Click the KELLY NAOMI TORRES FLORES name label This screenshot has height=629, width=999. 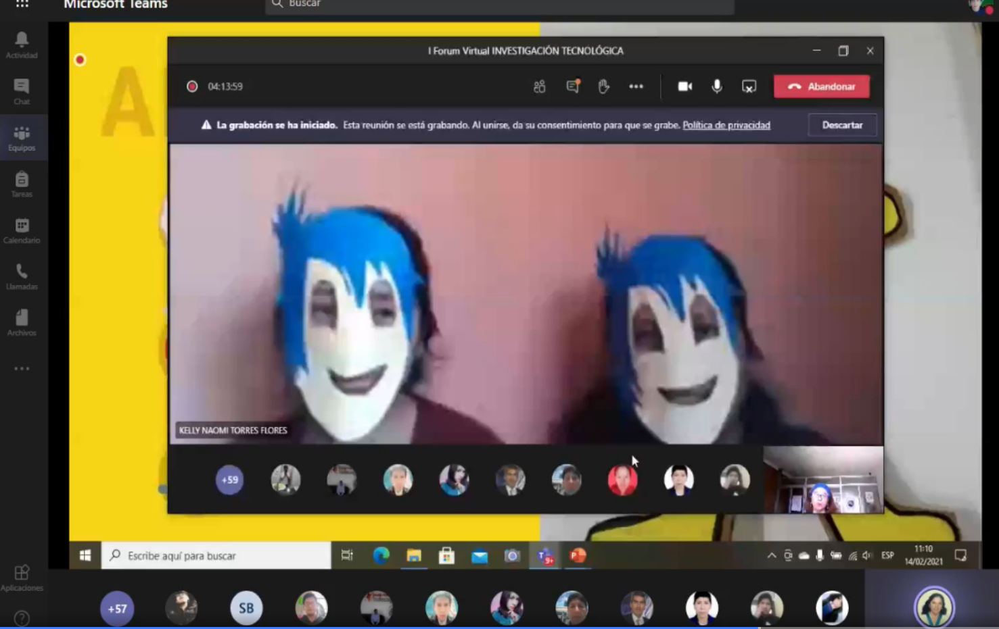coord(233,430)
